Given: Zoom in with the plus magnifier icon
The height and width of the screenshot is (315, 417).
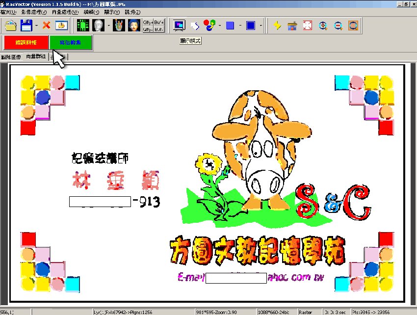Looking at the screenshot, I should point(323,26).
